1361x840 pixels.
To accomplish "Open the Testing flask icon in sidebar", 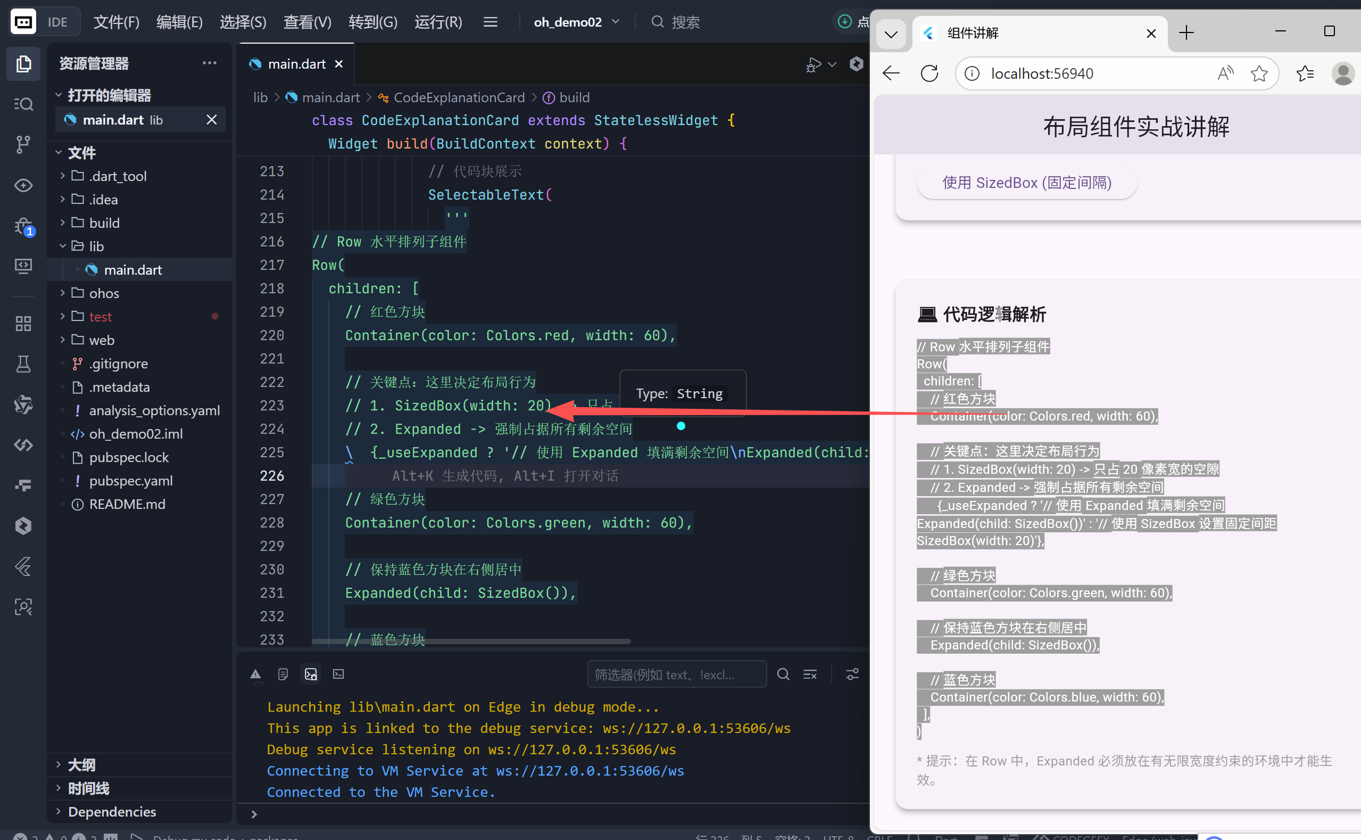I will pyautogui.click(x=23, y=364).
